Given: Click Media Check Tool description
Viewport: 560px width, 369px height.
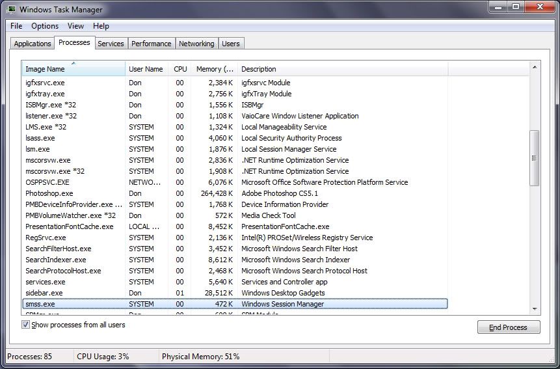Looking at the screenshot, I should coord(269,215).
